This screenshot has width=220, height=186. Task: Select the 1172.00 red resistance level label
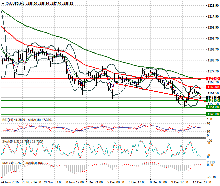(x=213, y=79)
